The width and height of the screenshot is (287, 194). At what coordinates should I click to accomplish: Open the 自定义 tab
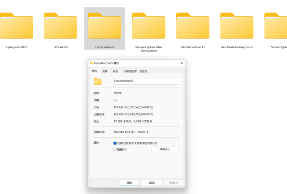click(143, 71)
